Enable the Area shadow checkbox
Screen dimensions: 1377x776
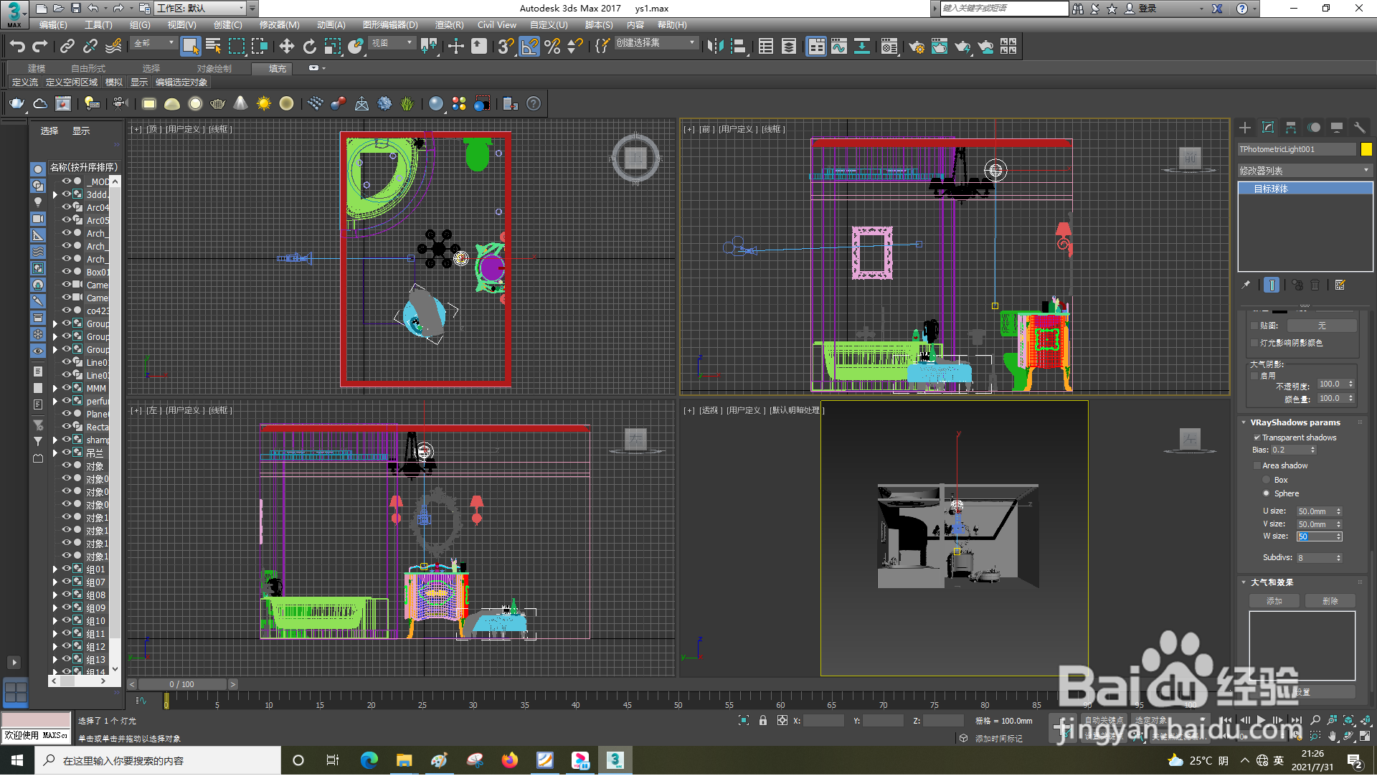coord(1257,466)
